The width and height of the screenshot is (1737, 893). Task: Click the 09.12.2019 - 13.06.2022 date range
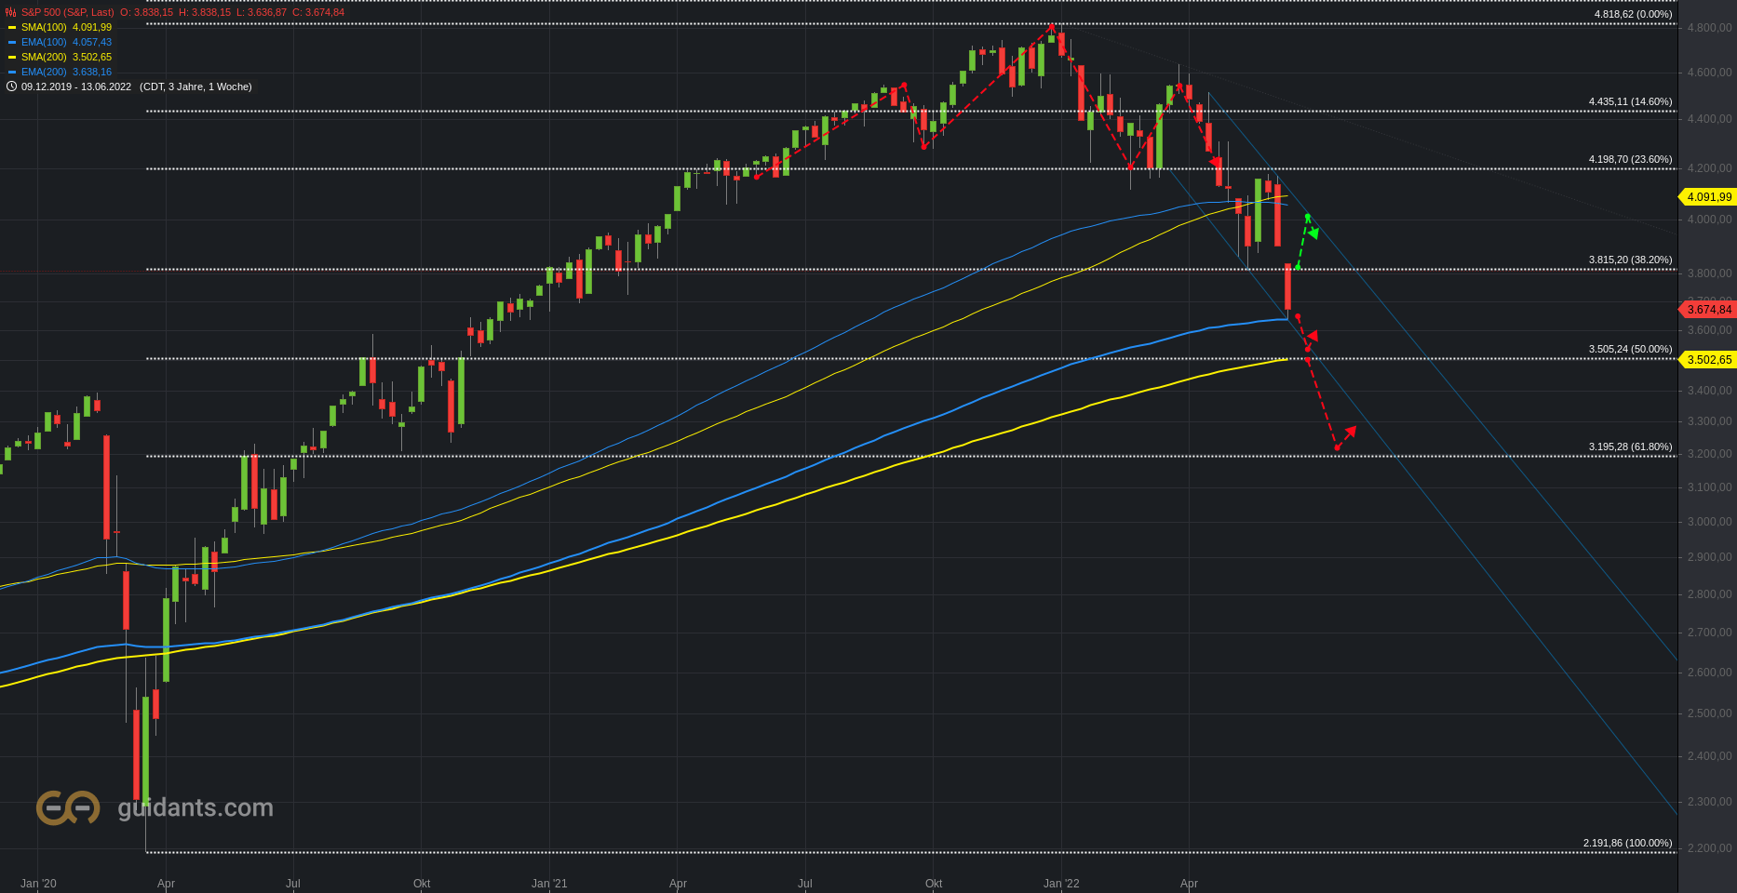click(76, 87)
